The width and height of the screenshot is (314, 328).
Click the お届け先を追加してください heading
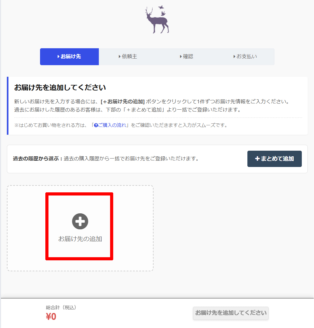[x=60, y=87]
